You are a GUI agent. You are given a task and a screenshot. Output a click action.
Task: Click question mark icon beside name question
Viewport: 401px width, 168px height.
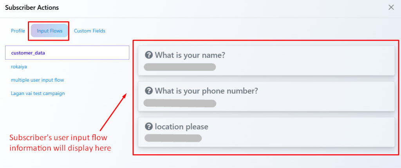point(149,55)
